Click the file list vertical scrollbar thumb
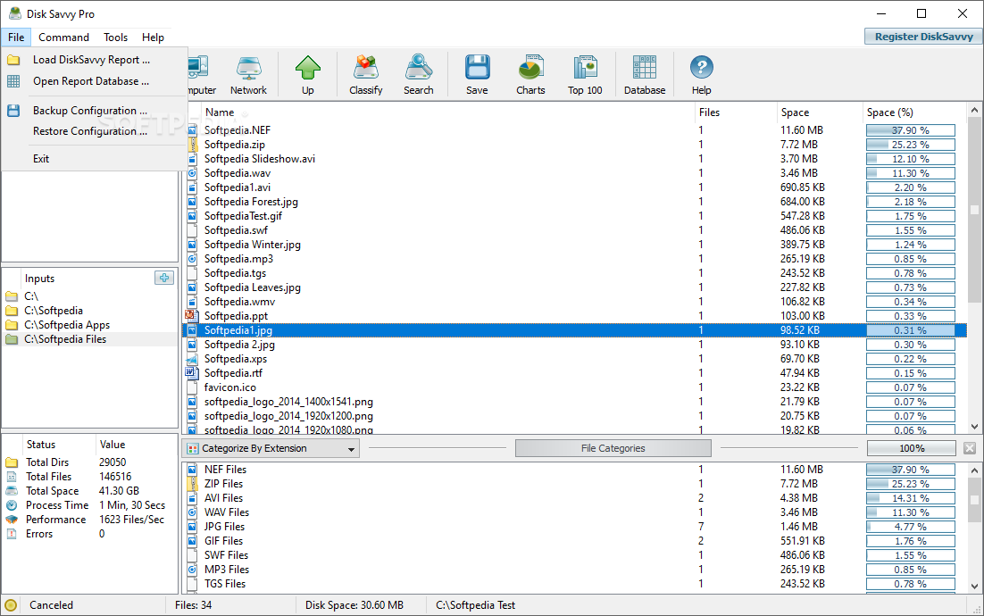Screen dimensions: 984x616 coord(974,210)
